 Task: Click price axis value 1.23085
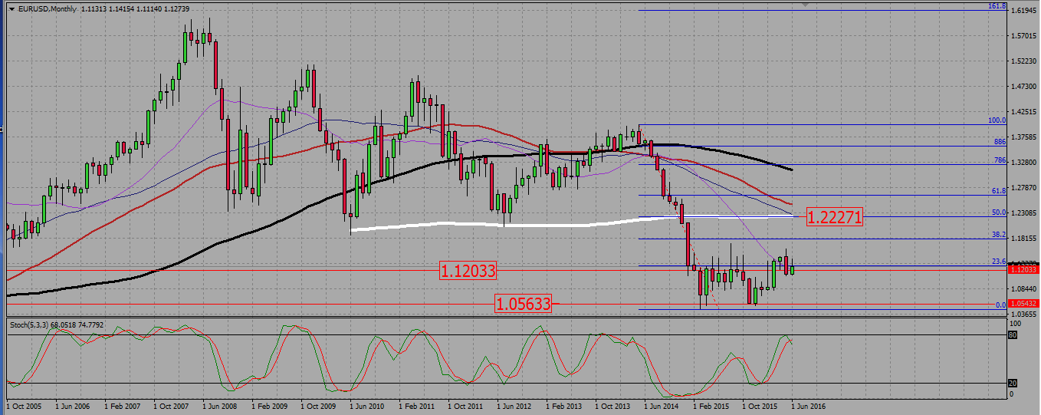point(1025,213)
